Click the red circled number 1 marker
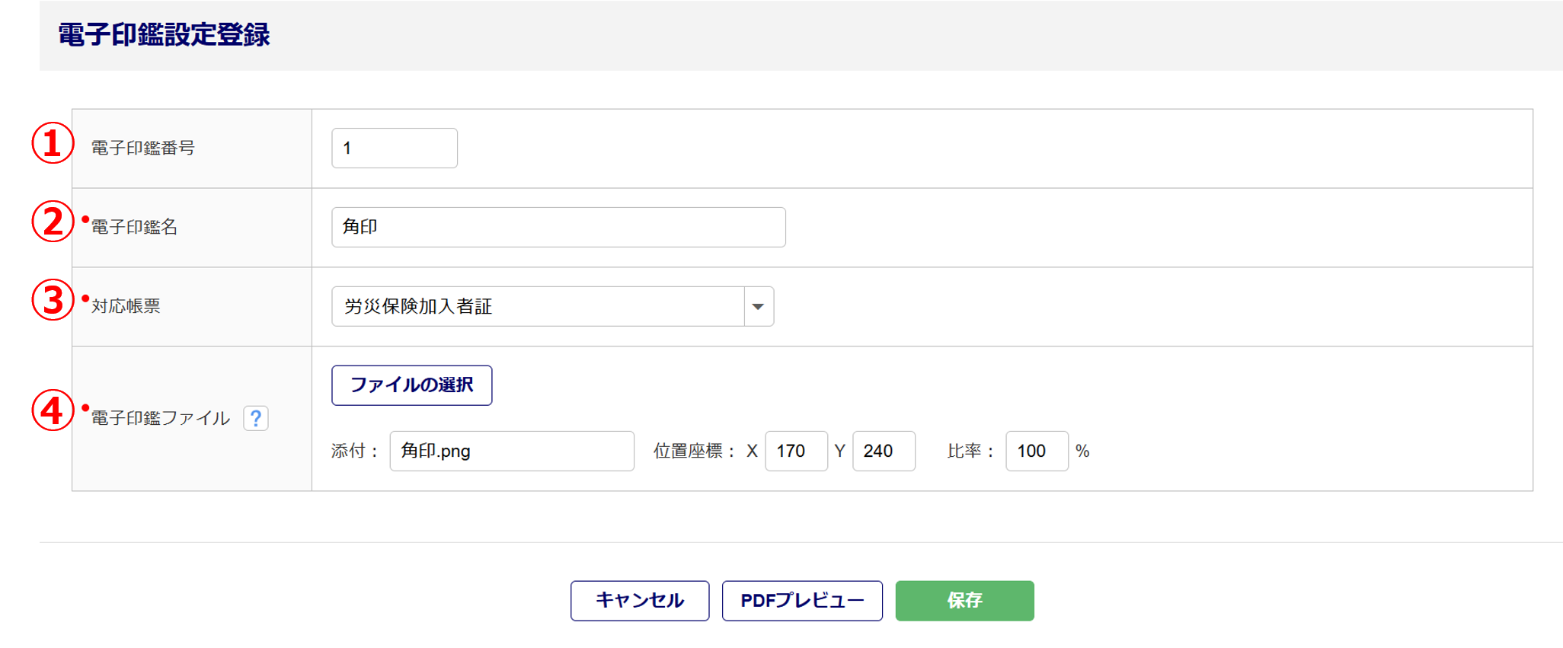The height and width of the screenshot is (648, 1563). tap(52, 144)
